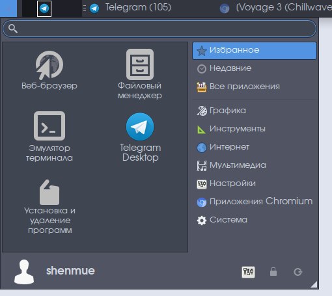
Task: Click the globe icon for Интернет
Action: [x=202, y=148]
